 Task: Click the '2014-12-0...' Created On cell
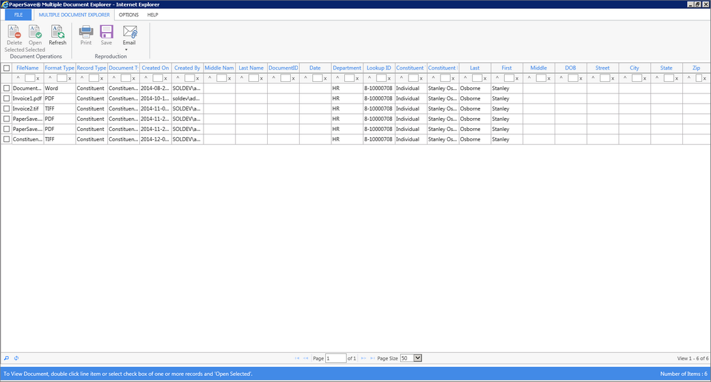[x=154, y=139]
